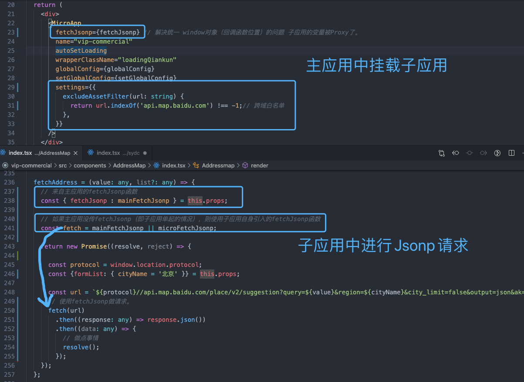Click line number 250 in the lower editor gutter
Screen dimensions: 524x382
9,310
